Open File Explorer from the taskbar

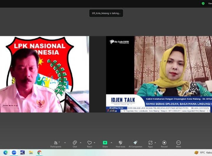31,153
